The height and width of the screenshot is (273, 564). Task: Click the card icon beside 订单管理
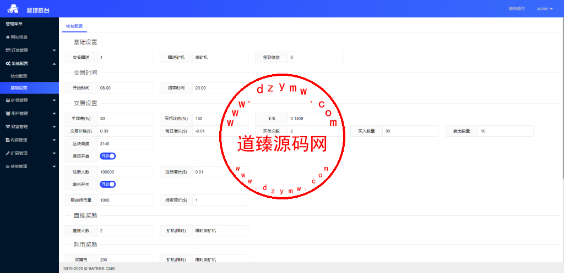pos(8,50)
